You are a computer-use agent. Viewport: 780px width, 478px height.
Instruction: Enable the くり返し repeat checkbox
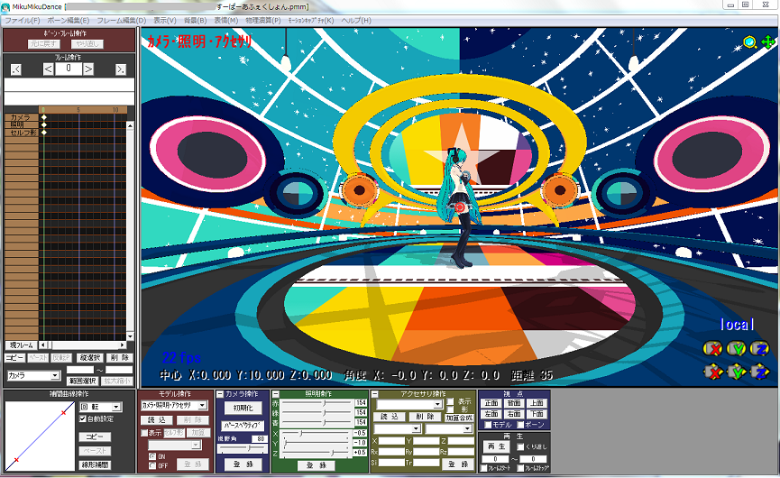coord(520,446)
